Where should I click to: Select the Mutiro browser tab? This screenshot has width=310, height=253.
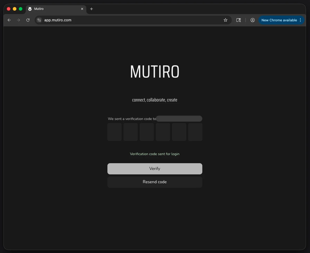click(56, 9)
